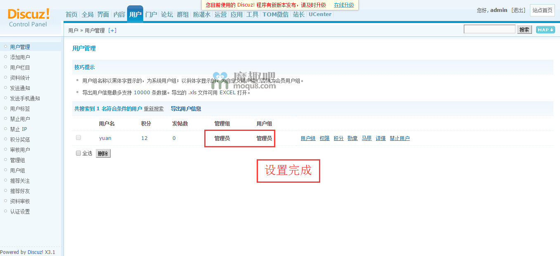
Task: Open the 内容 top menu
Action: [119, 14]
